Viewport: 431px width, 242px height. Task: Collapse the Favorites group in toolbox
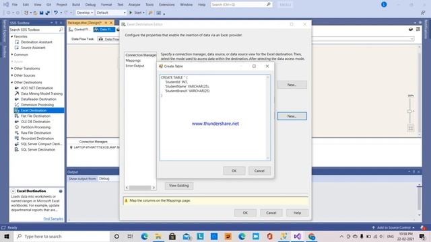[12, 36]
